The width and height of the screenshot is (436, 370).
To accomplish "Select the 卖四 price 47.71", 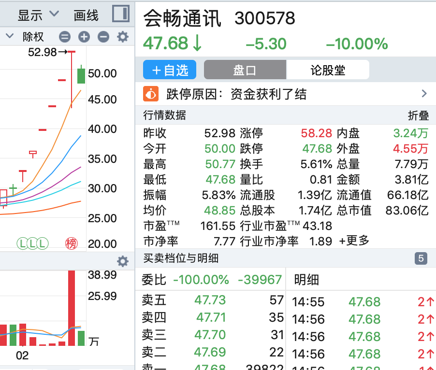I will tap(211, 317).
